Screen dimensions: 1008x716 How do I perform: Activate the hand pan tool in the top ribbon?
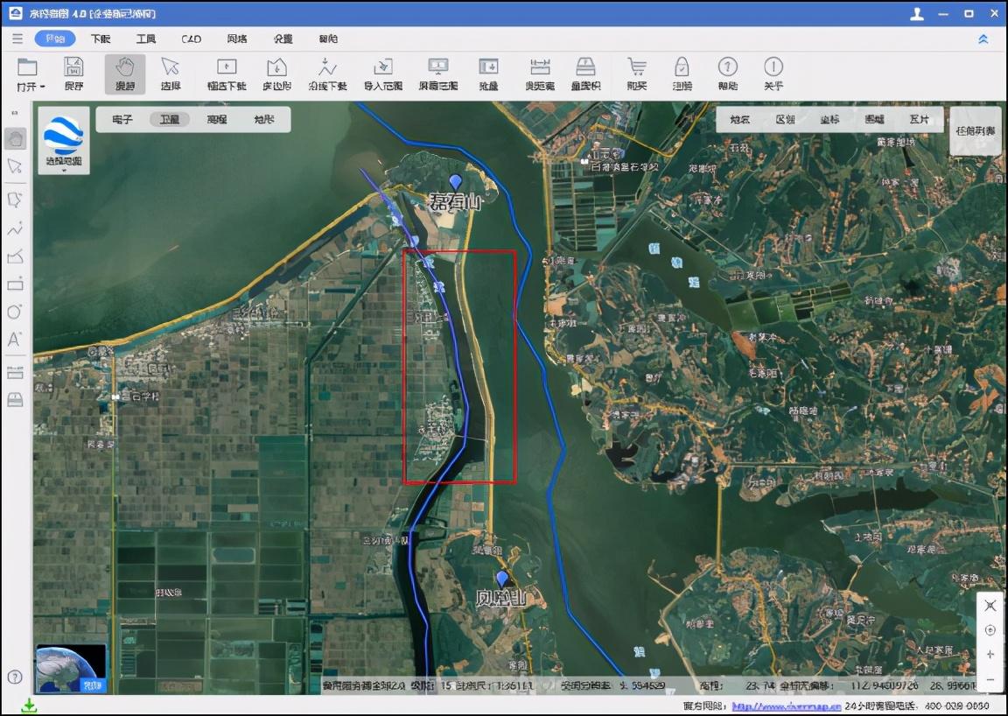point(125,74)
